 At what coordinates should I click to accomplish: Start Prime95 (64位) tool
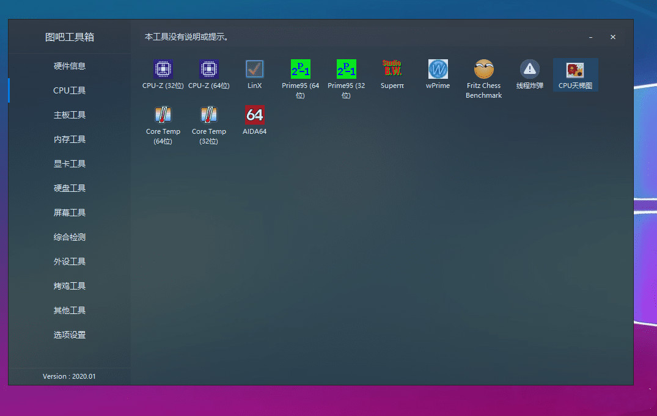coord(301,69)
